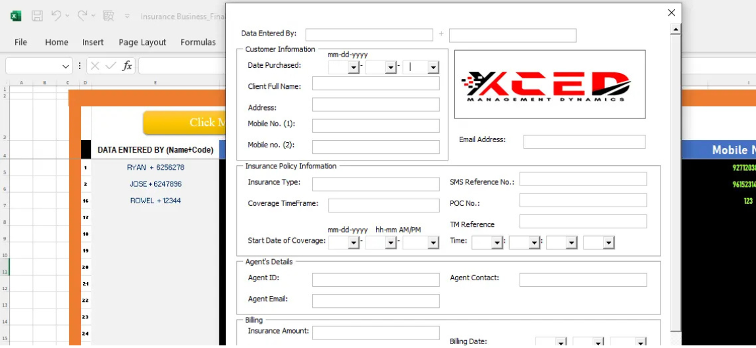This screenshot has height=348, width=756.
Task: Open Date Purchased day dropdown
Action: 391,67
